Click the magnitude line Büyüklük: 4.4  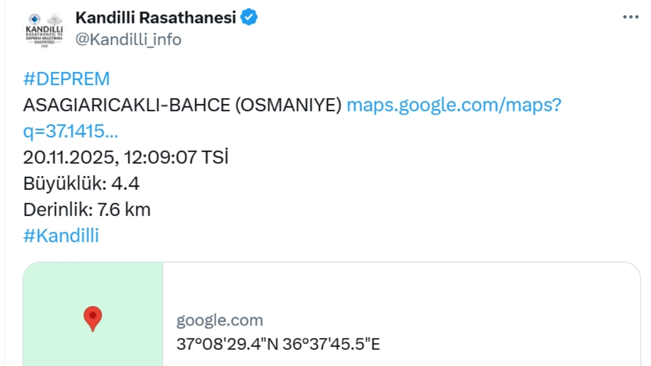tap(81, 183)
